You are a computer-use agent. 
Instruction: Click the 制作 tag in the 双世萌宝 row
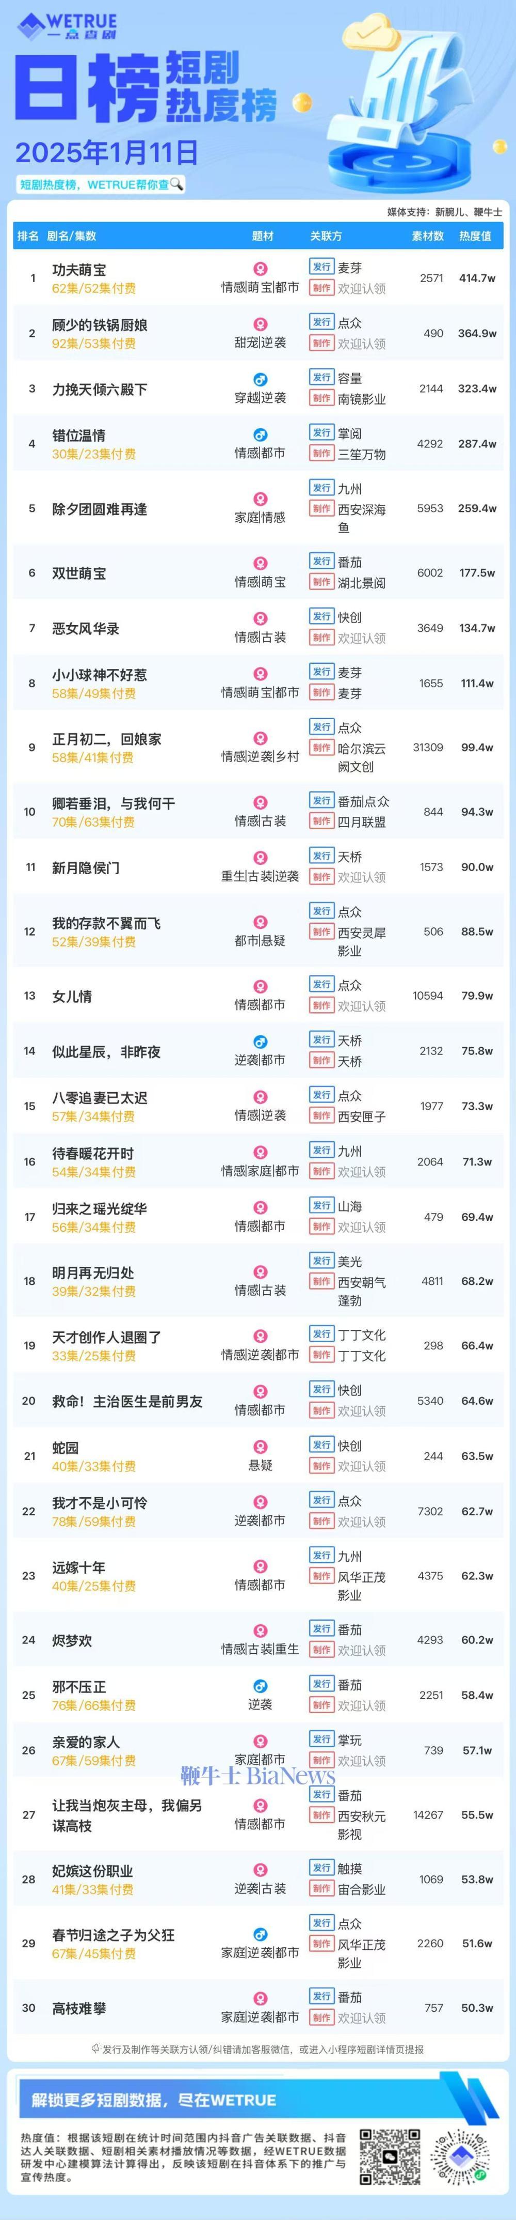[321, 583]
